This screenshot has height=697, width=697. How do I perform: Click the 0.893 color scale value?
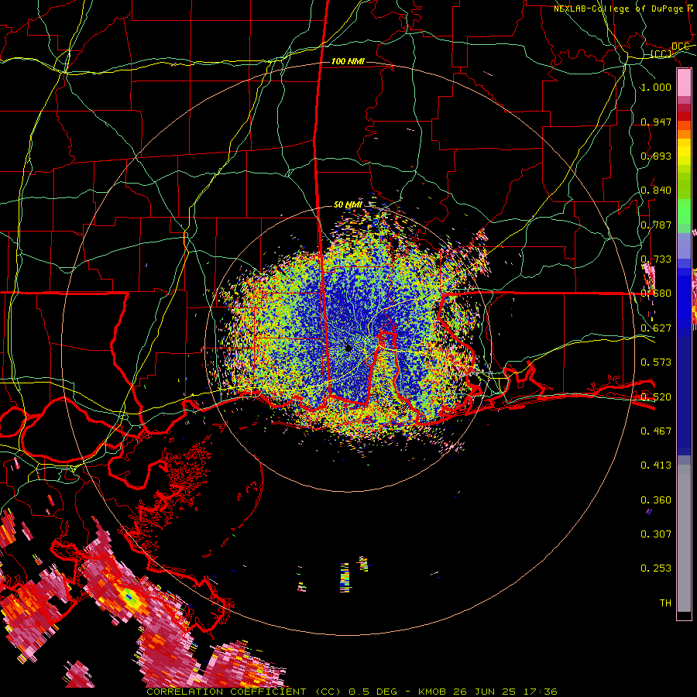pyautogui.click(x=656, y=156)
